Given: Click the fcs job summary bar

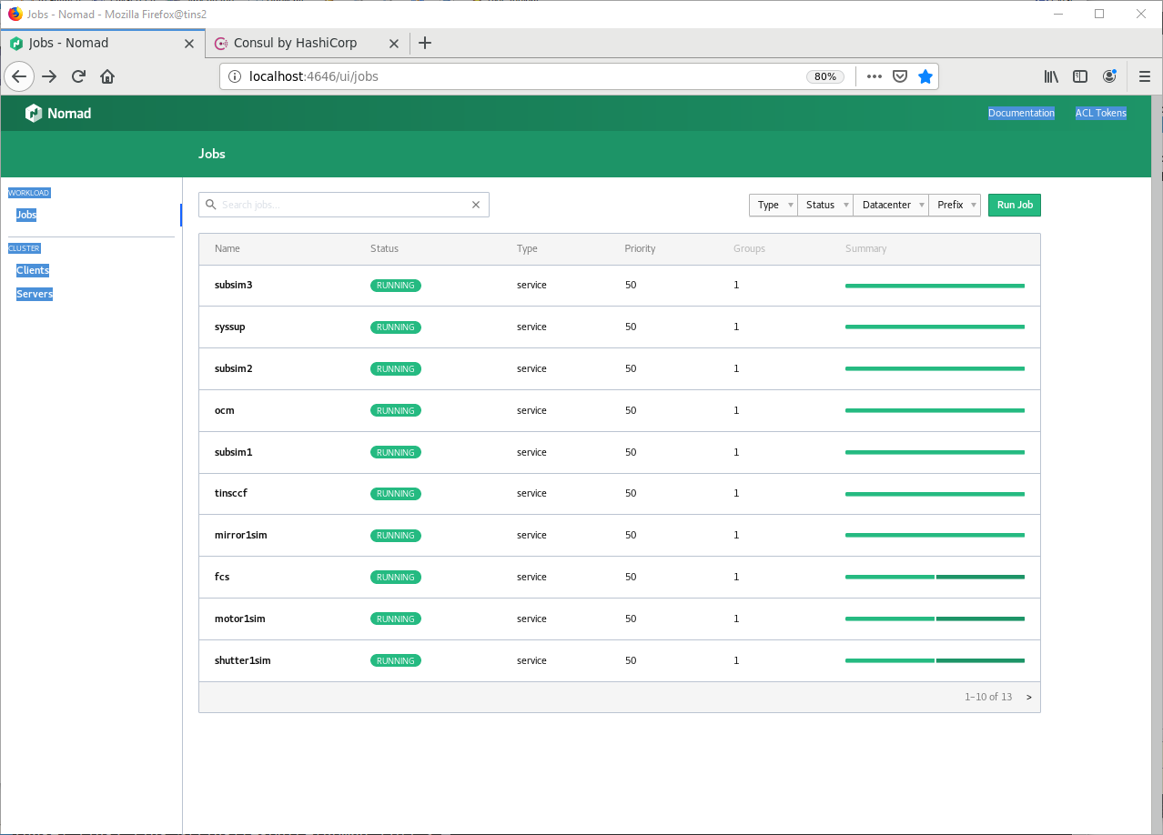Looking at the screenshot, I should [935, 577].
